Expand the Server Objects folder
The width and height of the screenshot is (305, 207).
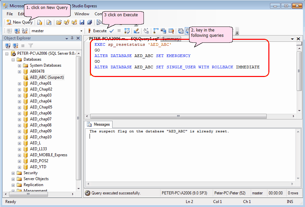[13, 179]
